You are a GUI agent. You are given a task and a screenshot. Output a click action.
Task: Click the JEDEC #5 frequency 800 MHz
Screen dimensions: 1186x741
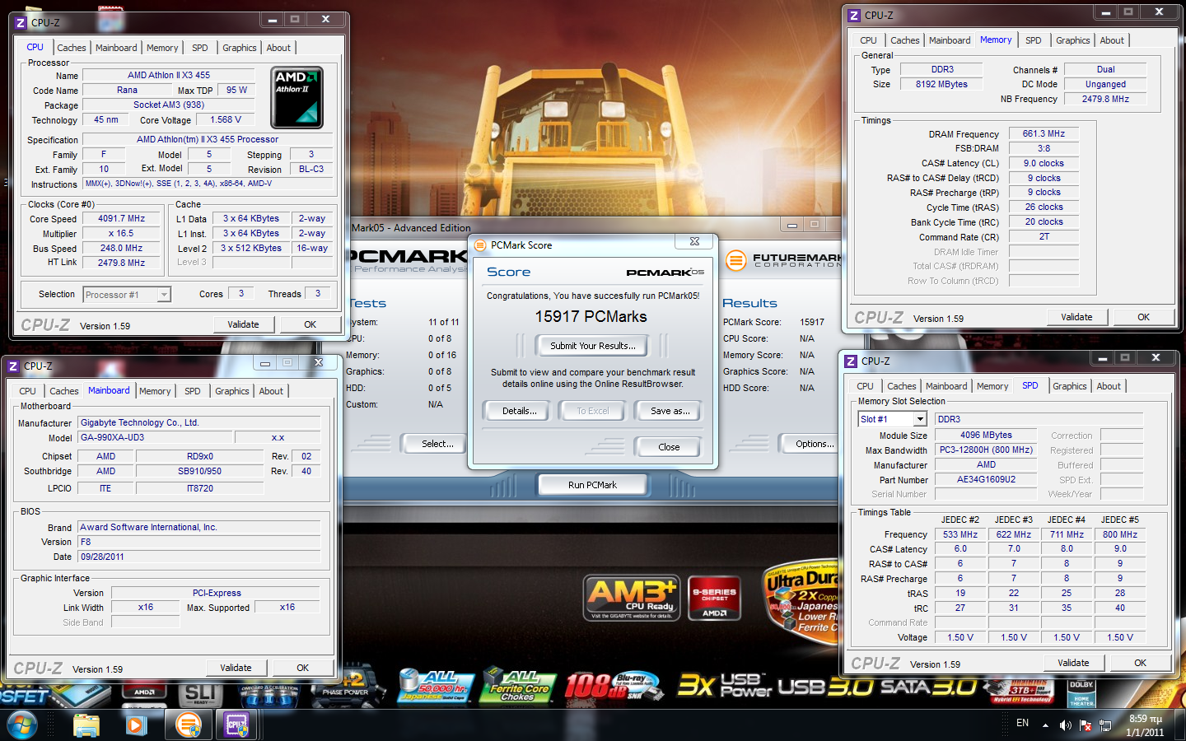point(1120,534)
